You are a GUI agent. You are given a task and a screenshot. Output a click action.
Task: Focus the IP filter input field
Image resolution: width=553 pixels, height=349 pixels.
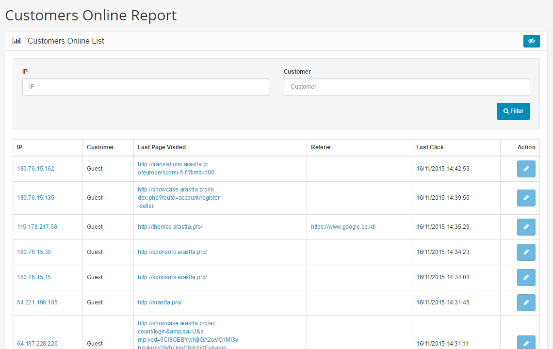146,87
